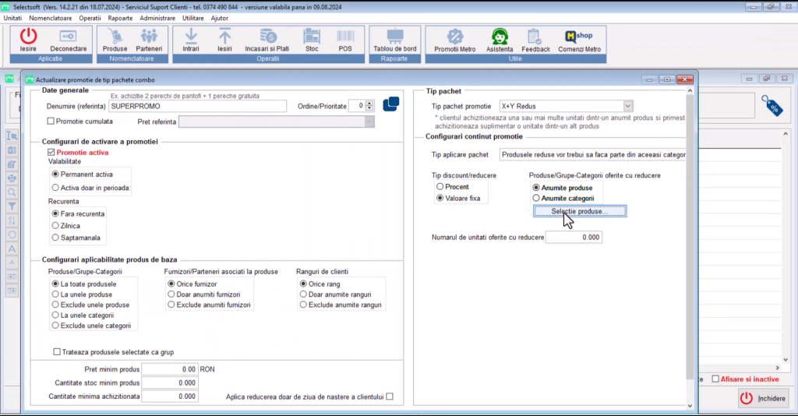Open the Produse nomenclator
798x416 pixels.
click(x=115, y=40)
